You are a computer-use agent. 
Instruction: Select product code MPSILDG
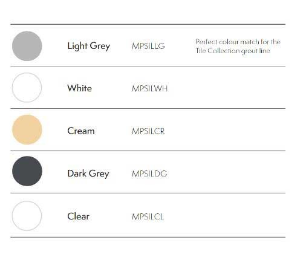pyautogui.click(x=149, y=174)
